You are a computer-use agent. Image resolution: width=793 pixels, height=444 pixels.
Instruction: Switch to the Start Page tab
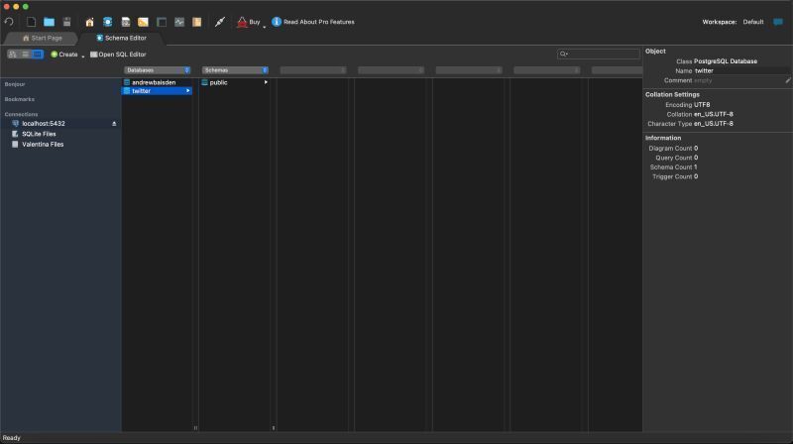[42, 38]
